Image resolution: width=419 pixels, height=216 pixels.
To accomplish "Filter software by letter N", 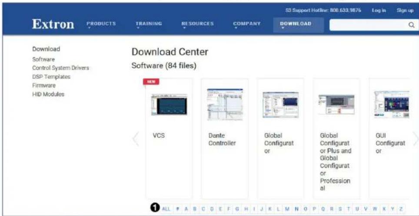I will [296, 209].
